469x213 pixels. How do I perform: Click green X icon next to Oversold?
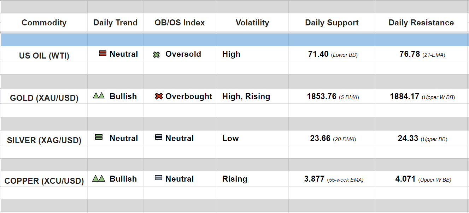click(157, 55)
